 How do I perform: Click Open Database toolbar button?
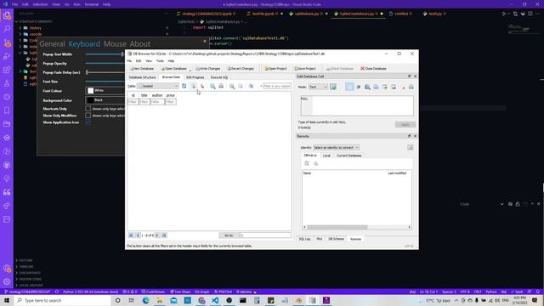(x=173, y=69)
